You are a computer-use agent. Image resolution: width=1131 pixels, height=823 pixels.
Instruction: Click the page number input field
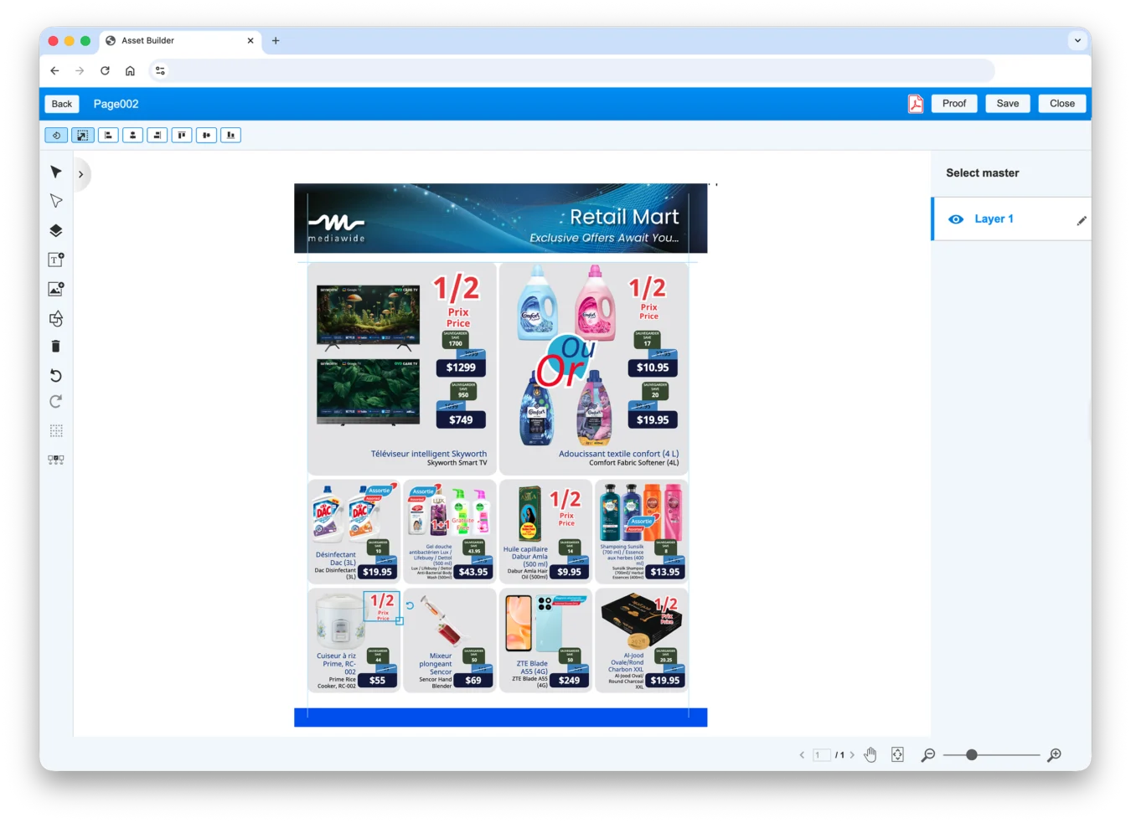[822, 754]
